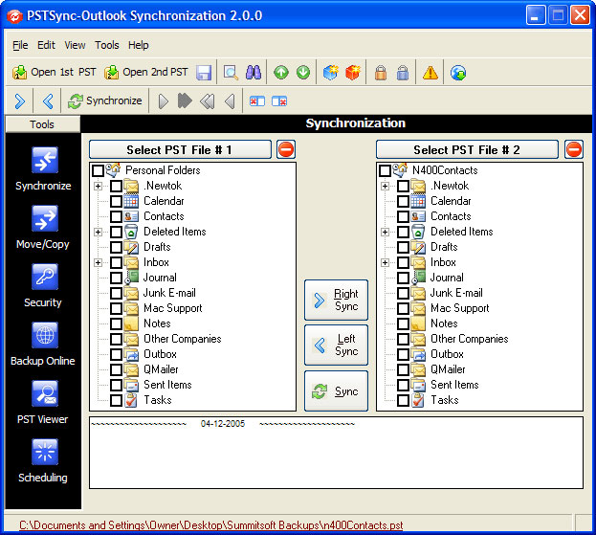Viewport: 596px width, 535px height.
Task: Click the blue padlock icon
Action: pos(403,72)
